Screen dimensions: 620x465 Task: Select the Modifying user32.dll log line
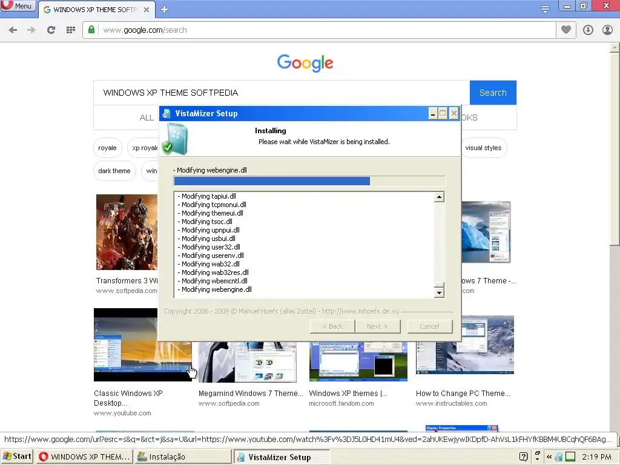209,247
